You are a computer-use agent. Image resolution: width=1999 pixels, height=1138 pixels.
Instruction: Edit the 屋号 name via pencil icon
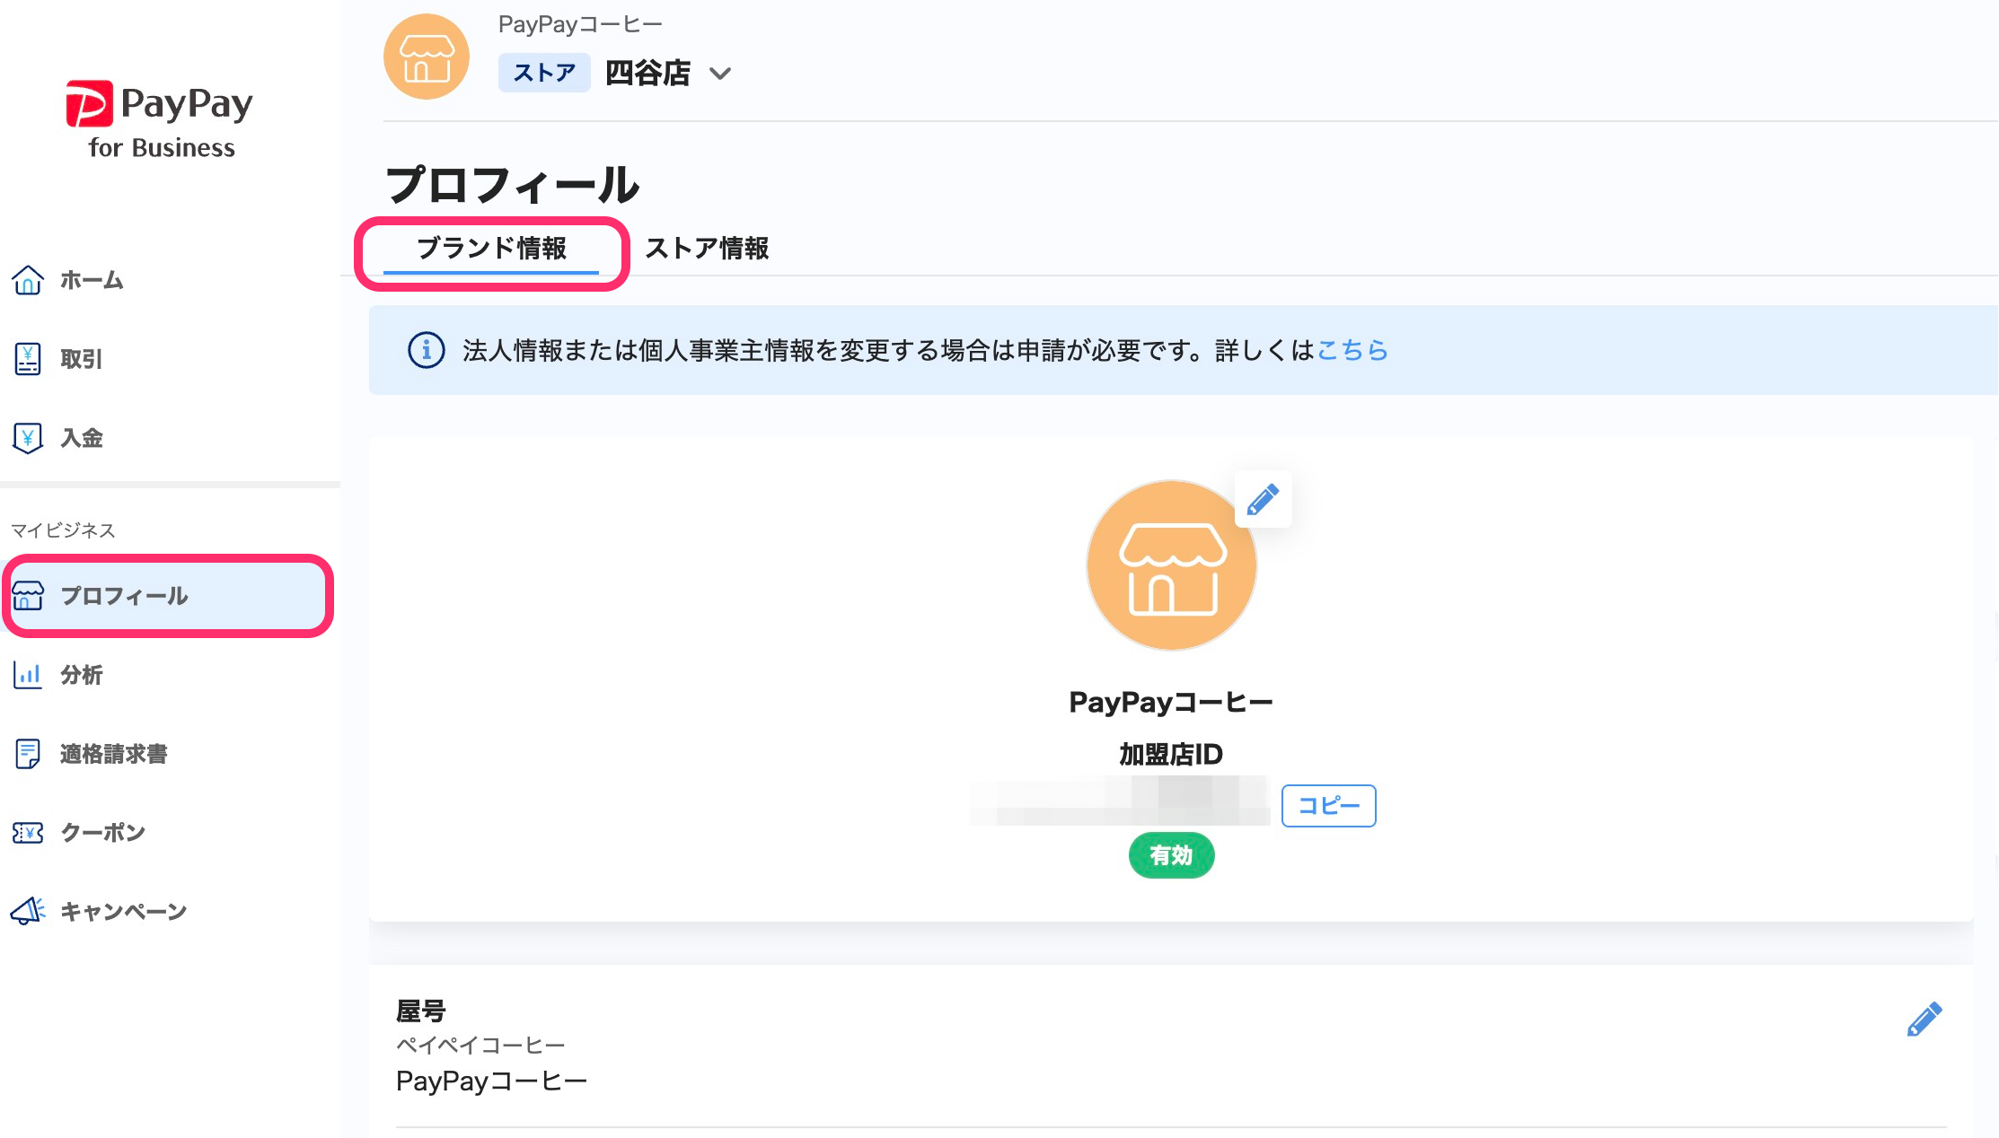[1924, 1020]
